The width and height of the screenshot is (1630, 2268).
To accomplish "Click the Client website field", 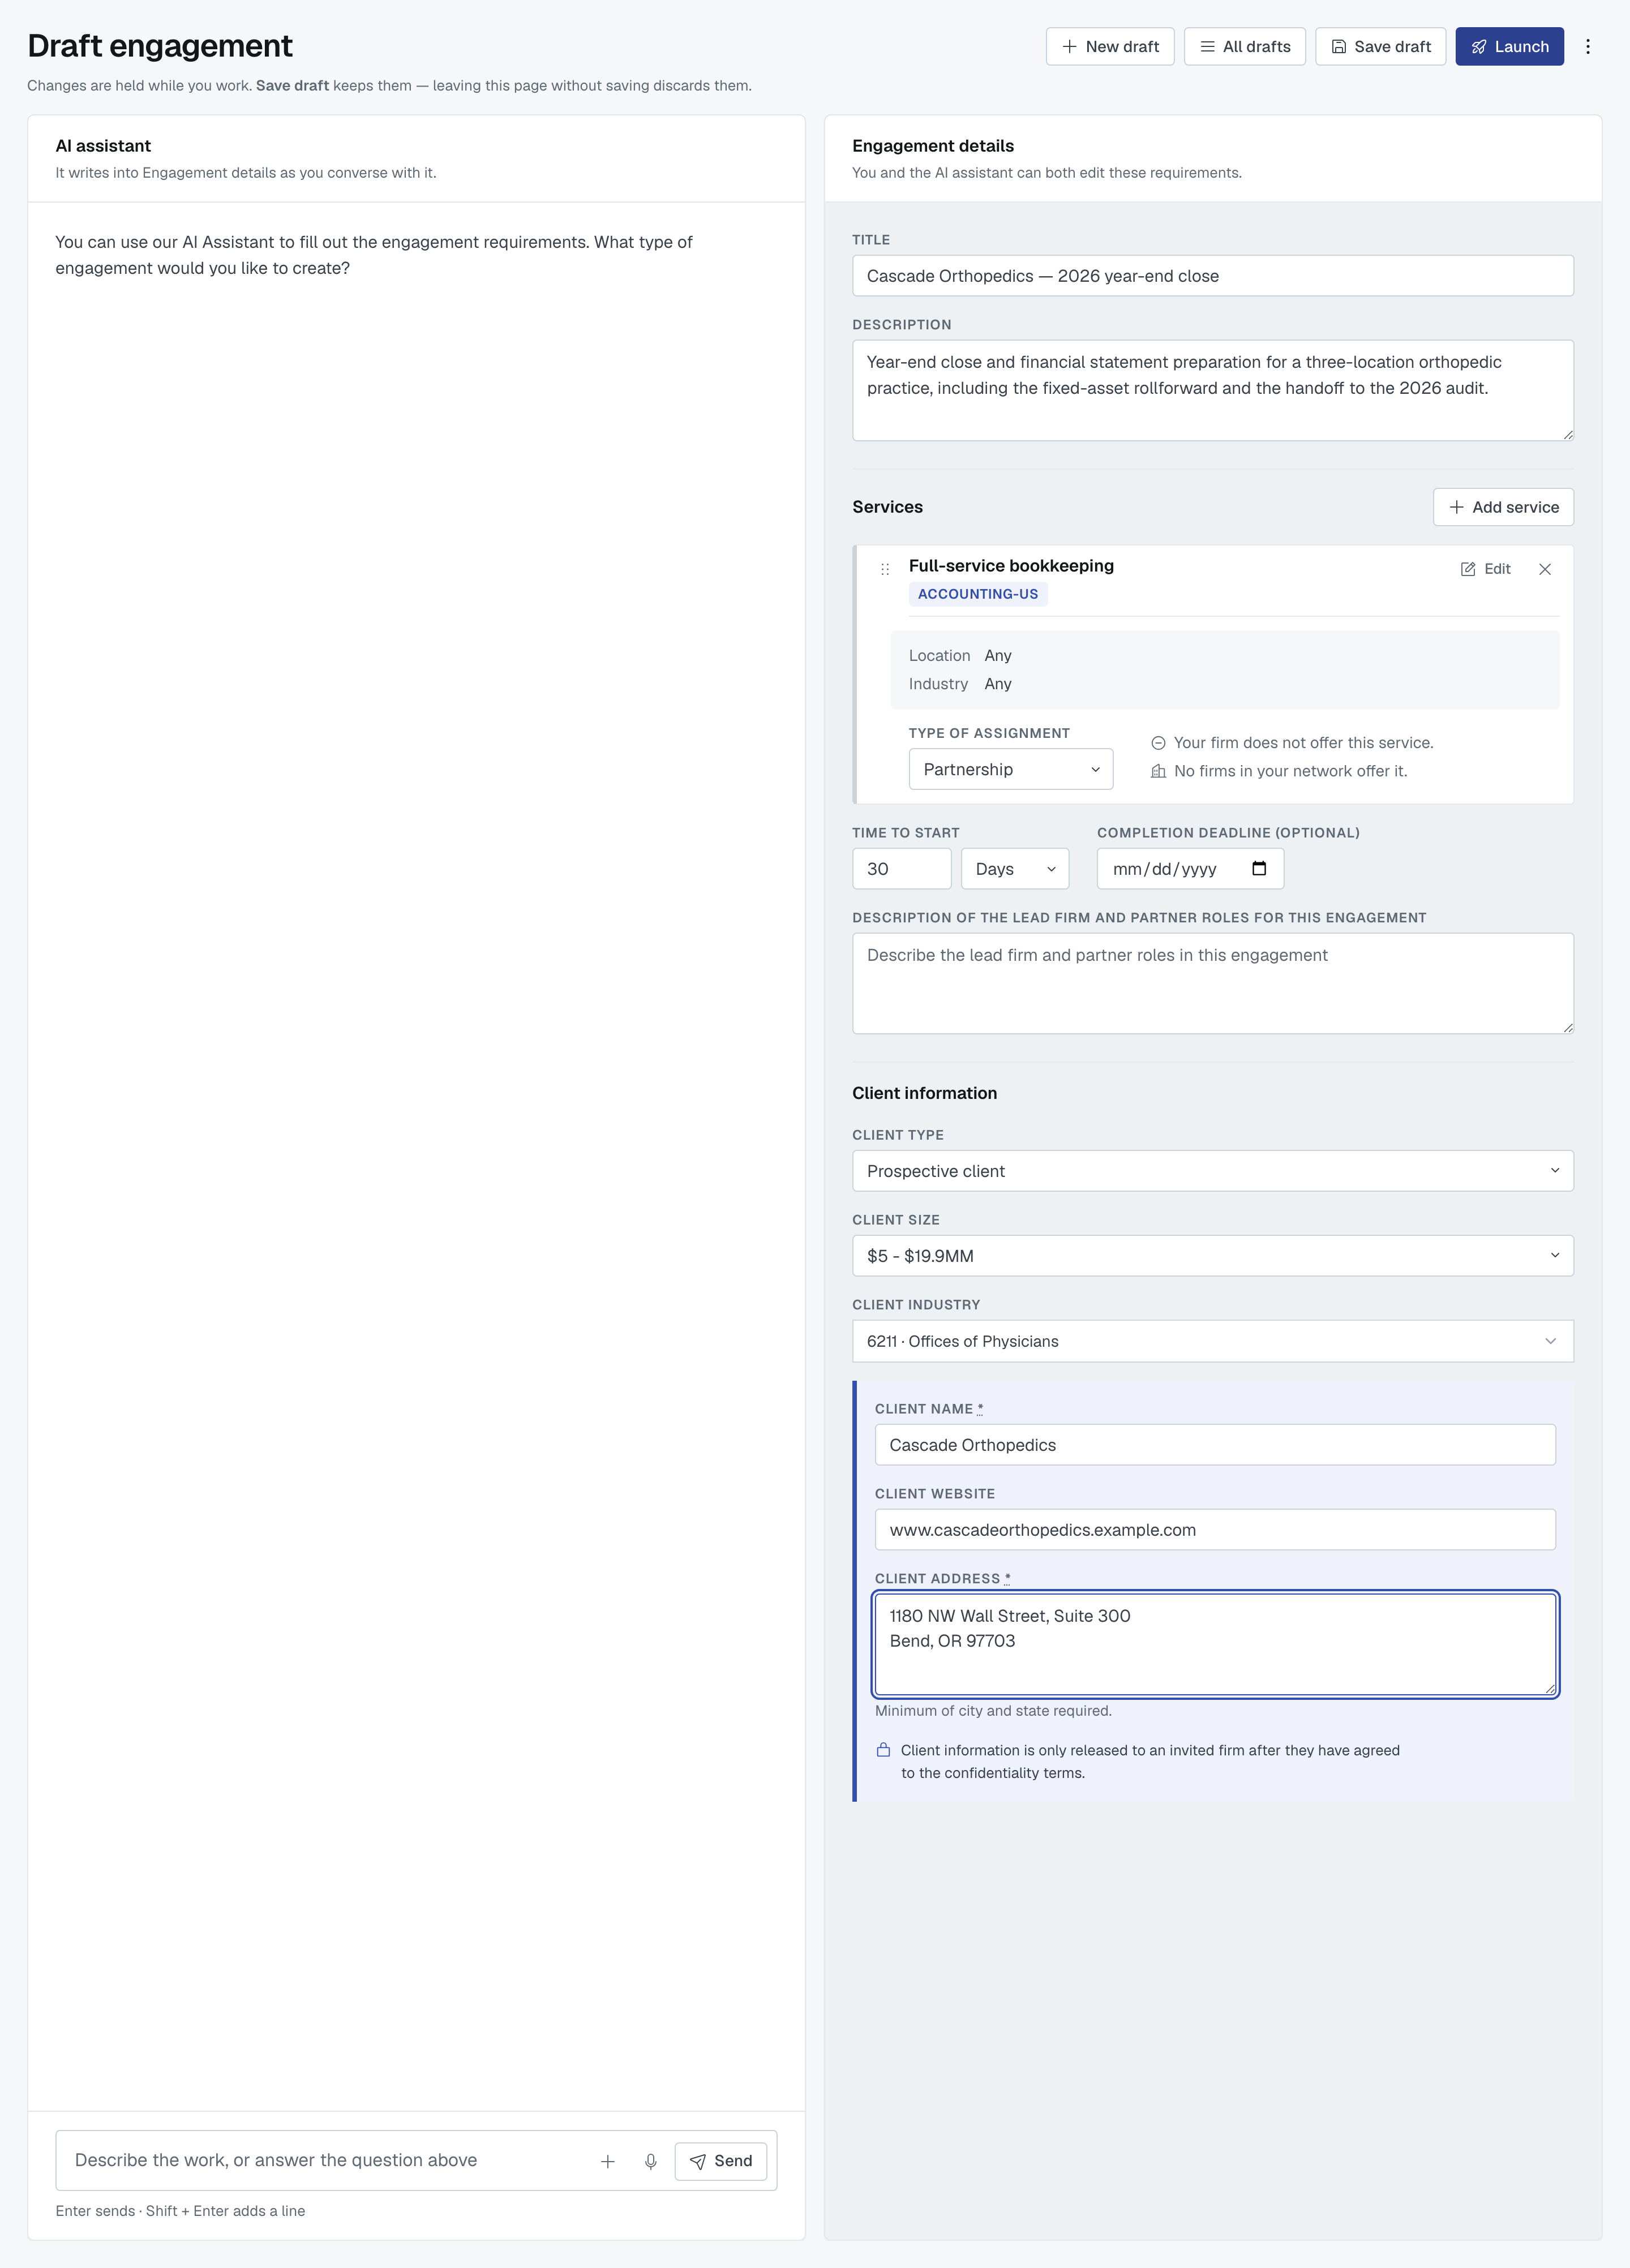I will point(1215,1530).
